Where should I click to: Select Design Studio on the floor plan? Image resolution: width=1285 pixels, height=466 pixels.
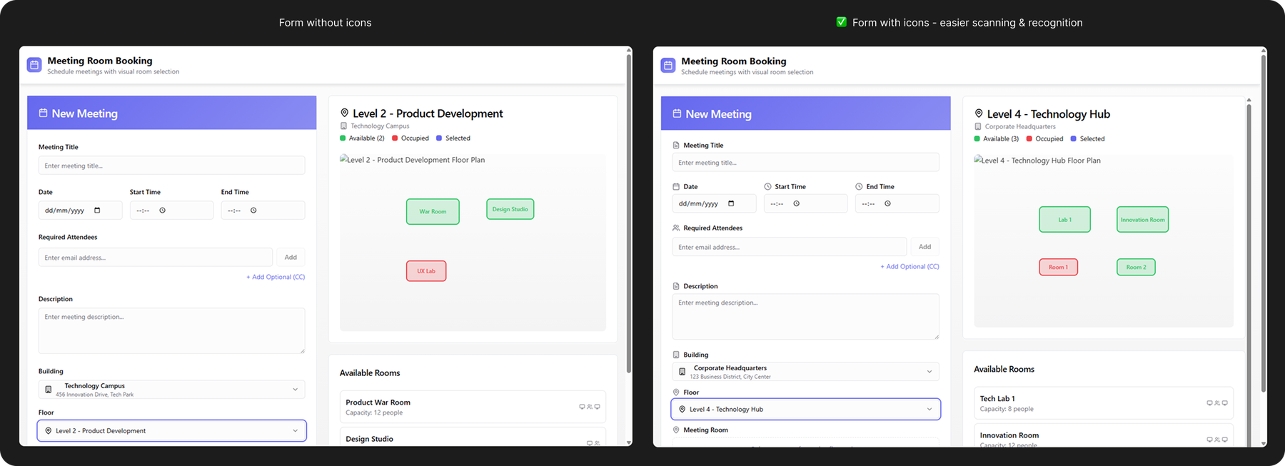point(510,209)
